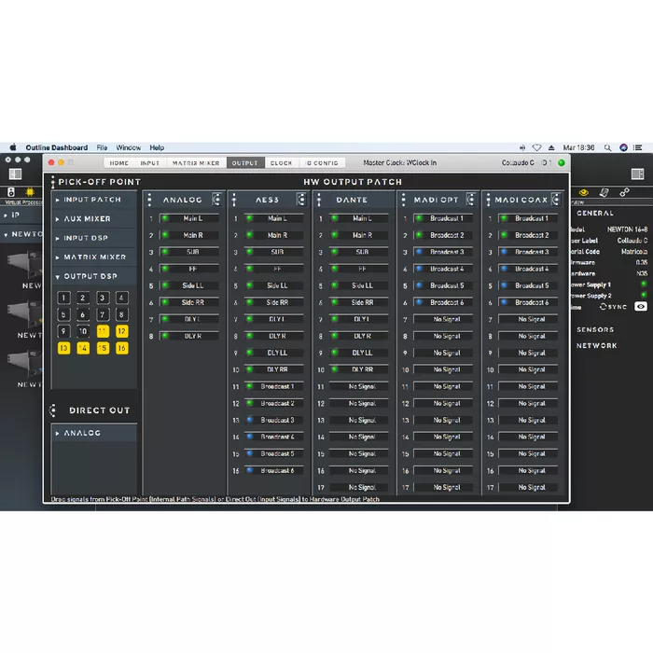Toggle Output DSP channel 10 button
The width and height of the screenshot is (653, 653).
click(x=83, y=331)
